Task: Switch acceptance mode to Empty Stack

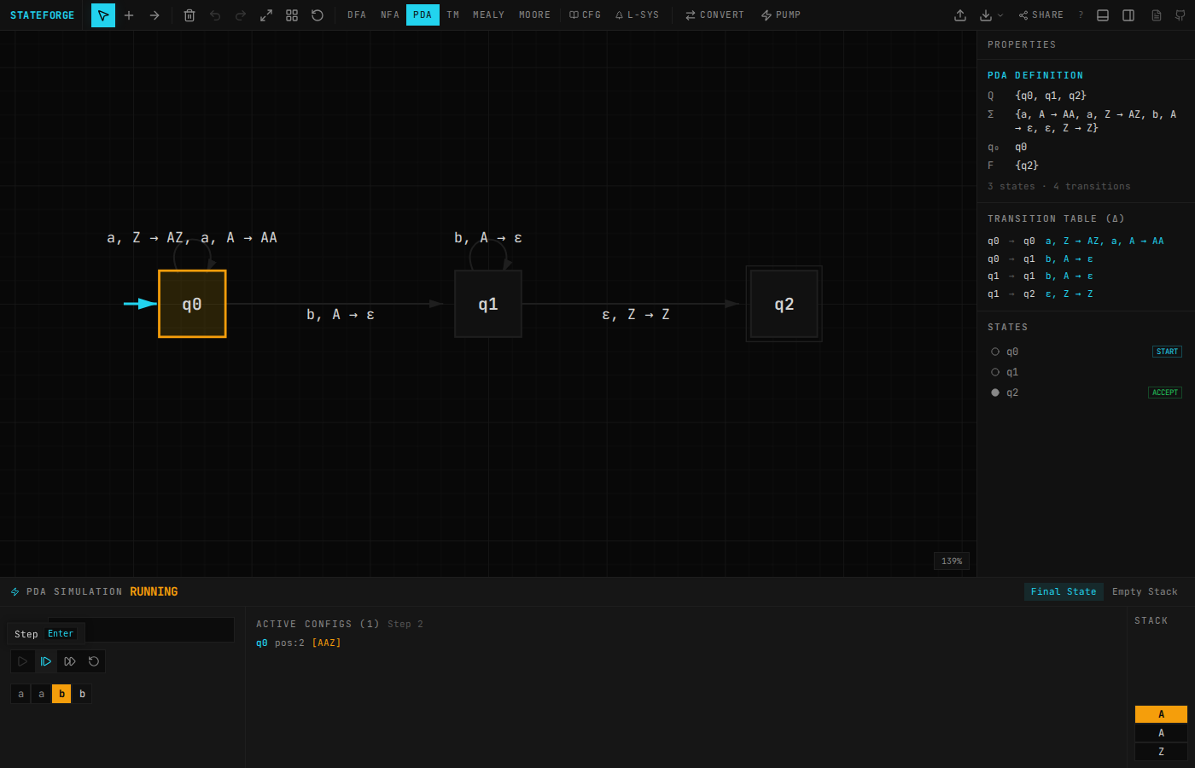Action: click(1145, 591)
